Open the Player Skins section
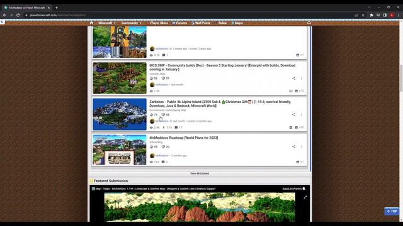The height and width of the screenshot is (226, 403). [x=157, y=23]
